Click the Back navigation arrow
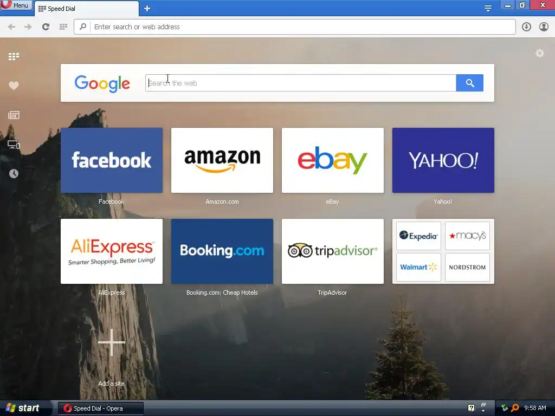Screen dimensions: 555x416 11,27
